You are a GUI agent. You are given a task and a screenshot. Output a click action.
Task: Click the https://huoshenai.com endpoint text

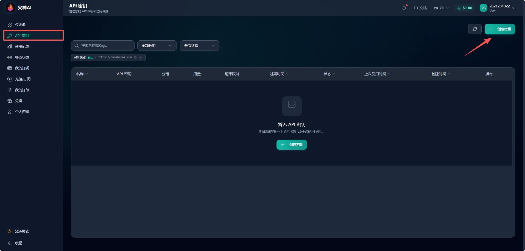[x=115, y=57]
